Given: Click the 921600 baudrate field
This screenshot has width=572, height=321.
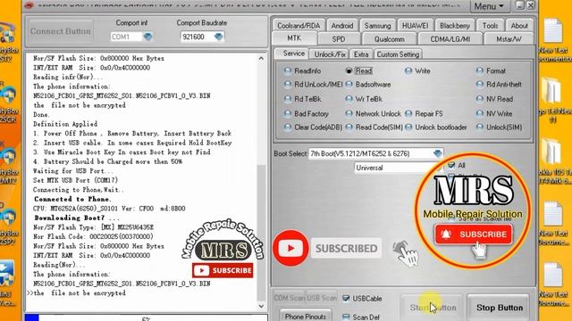Looking at the screenshot, I should 197,37.
